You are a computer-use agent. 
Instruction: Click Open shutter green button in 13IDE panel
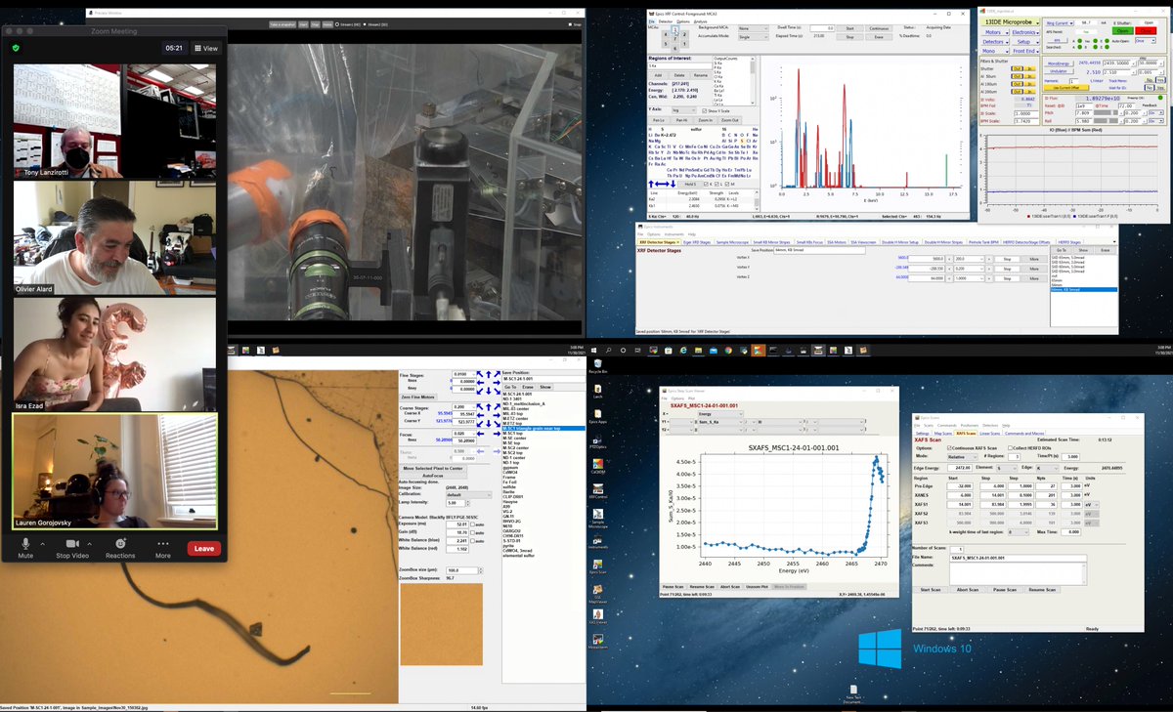point(1122,30)
